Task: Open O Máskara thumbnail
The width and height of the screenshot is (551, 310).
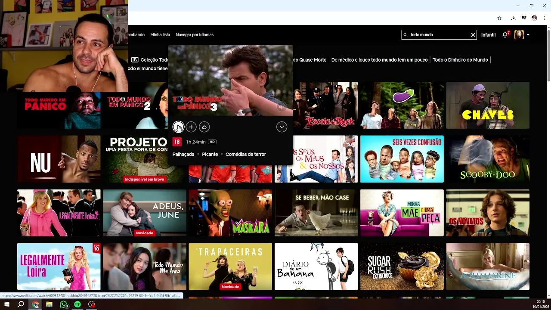Action: point(230,213)
